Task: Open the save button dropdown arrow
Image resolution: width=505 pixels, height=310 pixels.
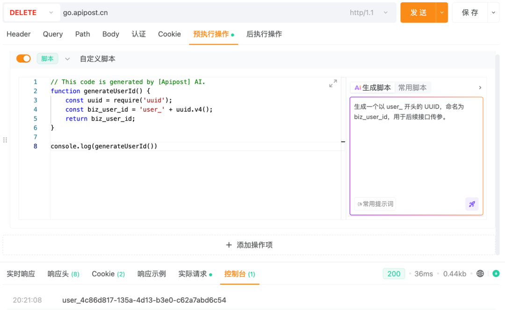Action: click(x=493, y=13)
